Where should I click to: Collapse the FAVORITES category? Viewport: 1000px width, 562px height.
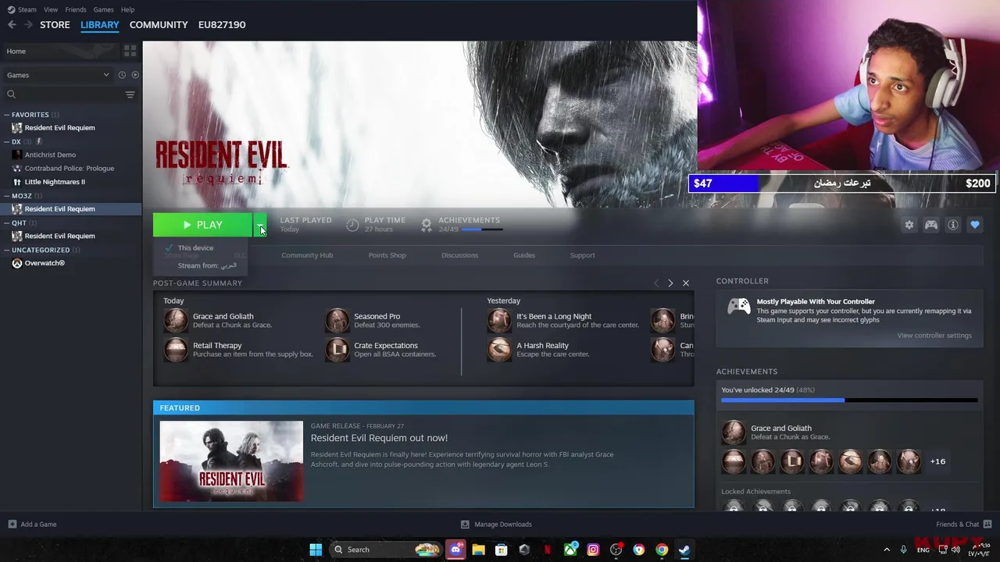click(x=7, y=115)
